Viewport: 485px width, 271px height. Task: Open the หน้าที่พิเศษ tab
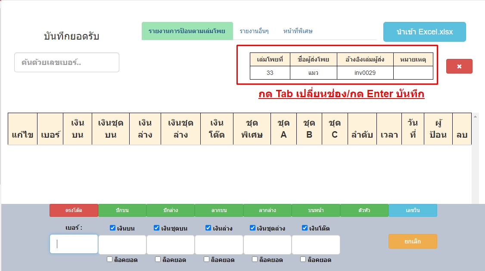tap(298, 31)
